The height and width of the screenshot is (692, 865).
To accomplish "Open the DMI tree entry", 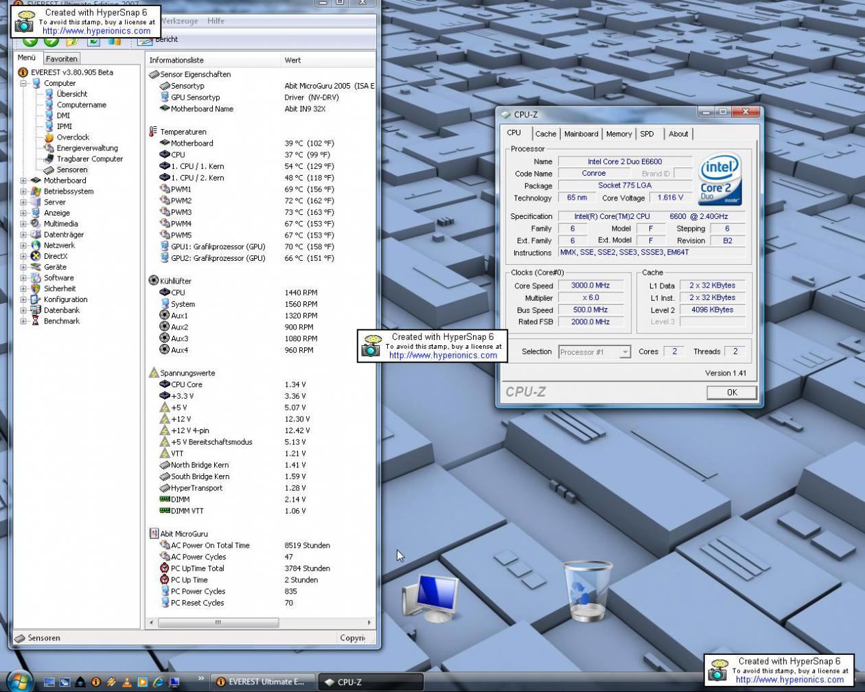I will (x=63, y=115).
